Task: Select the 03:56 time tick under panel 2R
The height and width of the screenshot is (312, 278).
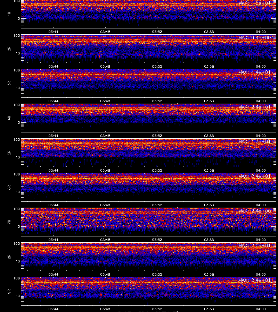Action: 209,66
